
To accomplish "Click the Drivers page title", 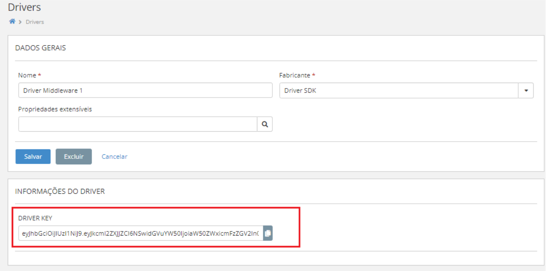I will [24, 7].
